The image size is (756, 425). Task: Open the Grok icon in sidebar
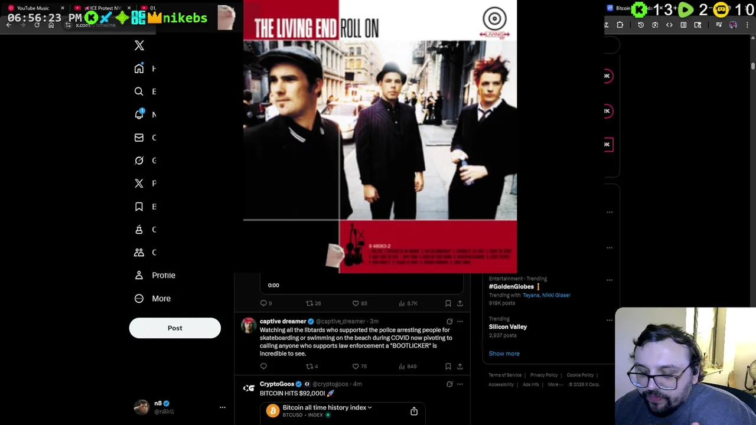click(139, 161)
